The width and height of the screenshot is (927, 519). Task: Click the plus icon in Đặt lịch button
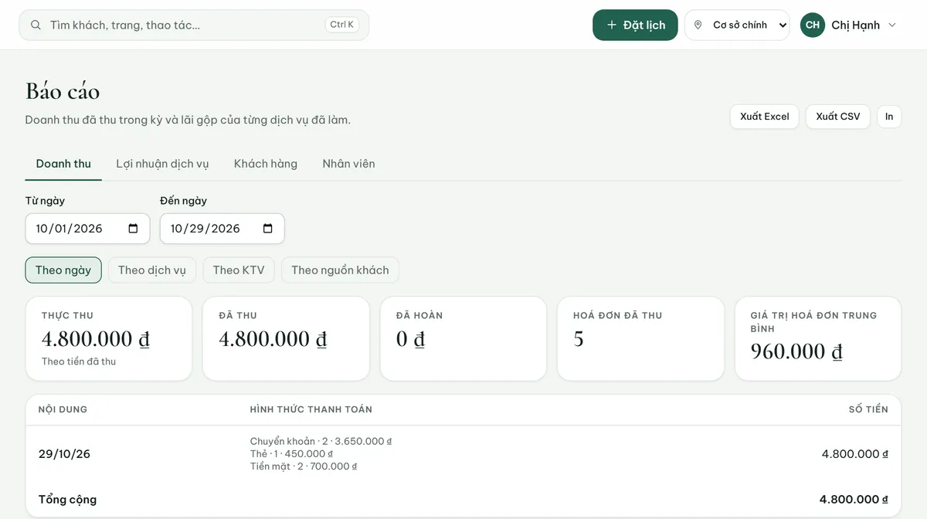(612, 25)
